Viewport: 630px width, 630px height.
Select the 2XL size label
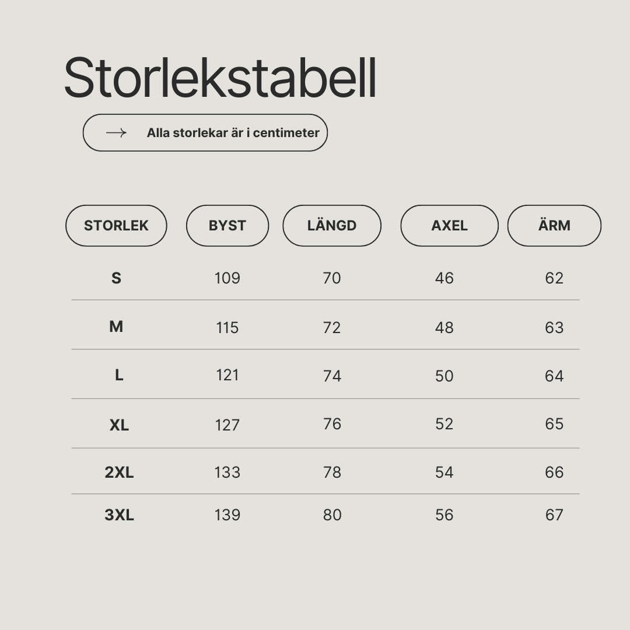click(x=120, y=473)
